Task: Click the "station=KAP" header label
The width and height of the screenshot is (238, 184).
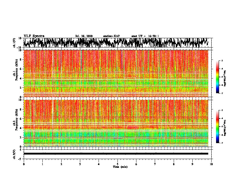Action: tap(111, 36)
